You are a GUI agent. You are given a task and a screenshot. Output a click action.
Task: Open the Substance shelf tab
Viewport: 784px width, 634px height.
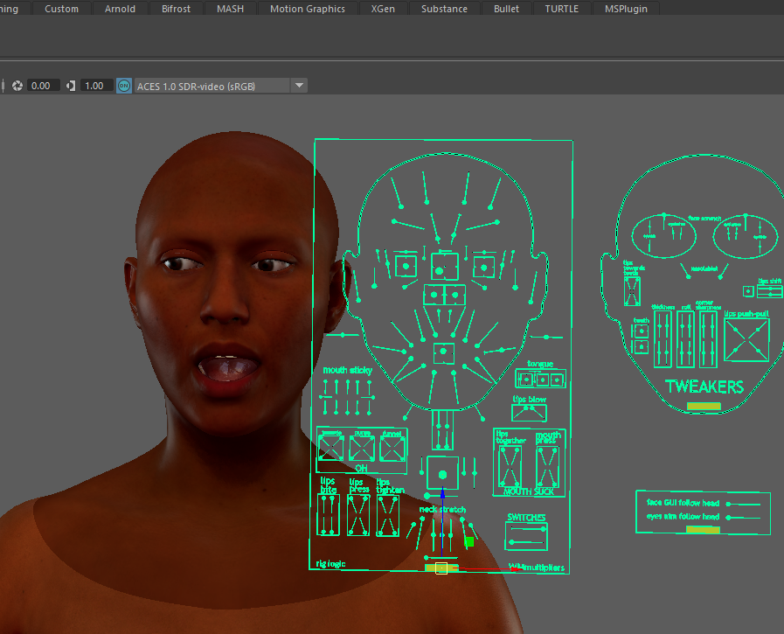pos(444,9)
